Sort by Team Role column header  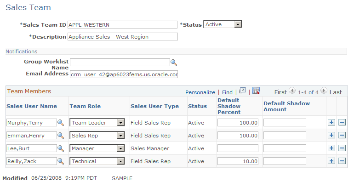click(x=85, y=106)
